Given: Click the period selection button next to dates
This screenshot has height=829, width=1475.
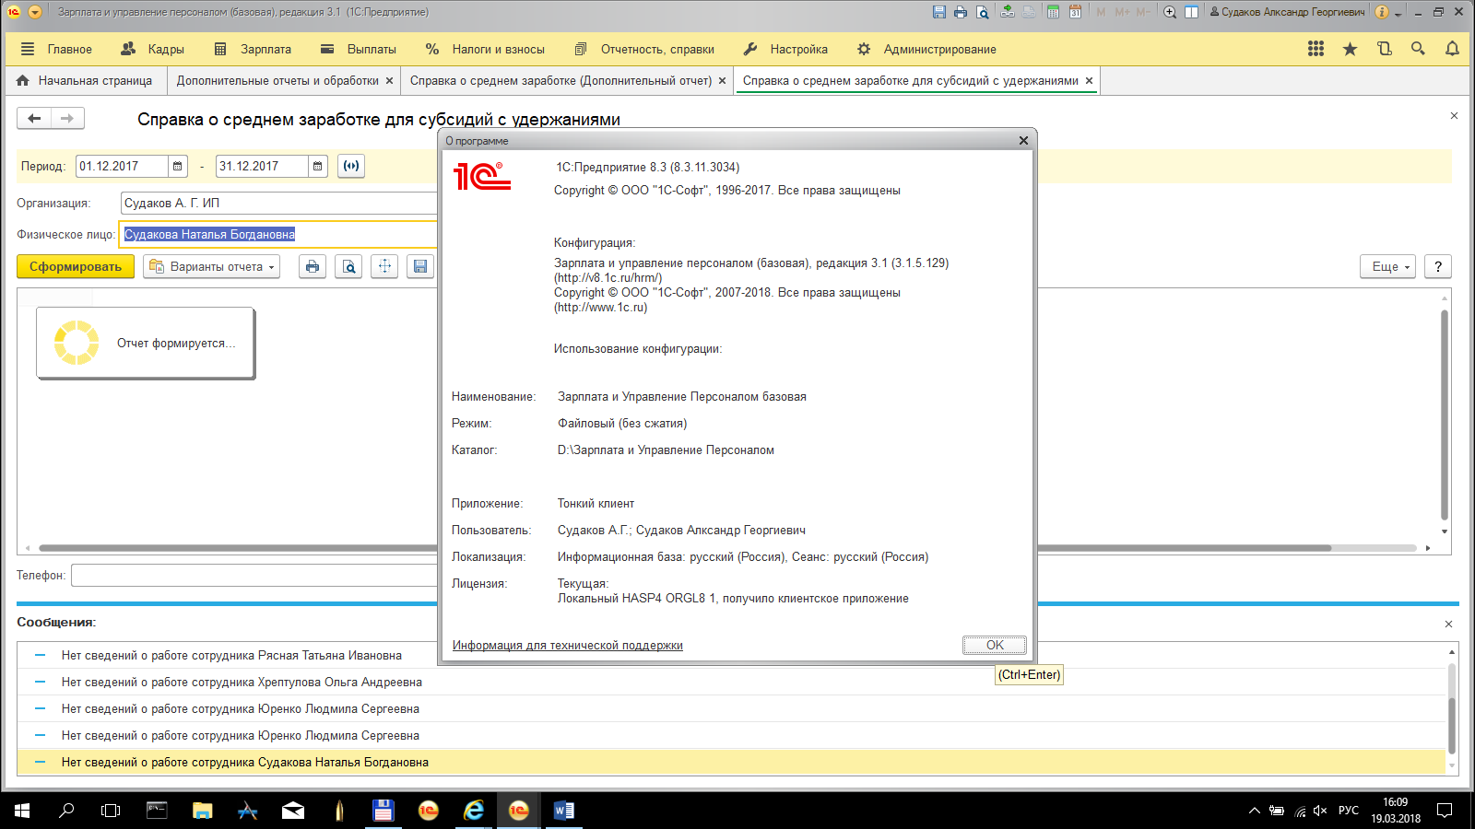Looking at the screenshot, I should tap(351, 166).
